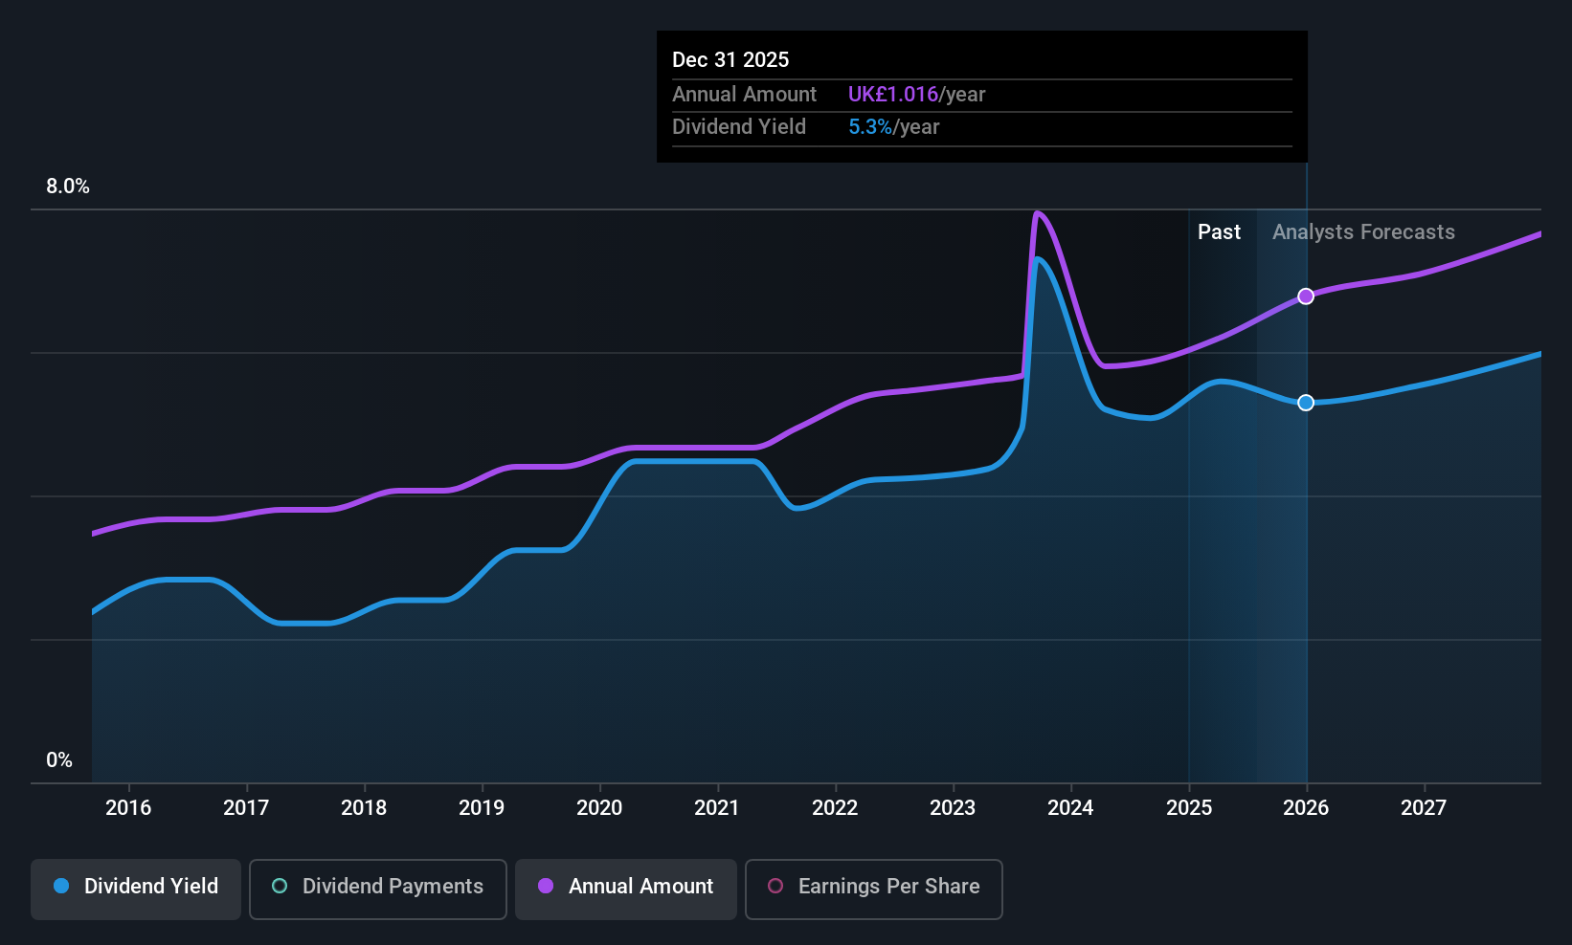Click the 2026 x-axis label
This screenshot has width=1572, height=945.
click(x=1306, y=808)
